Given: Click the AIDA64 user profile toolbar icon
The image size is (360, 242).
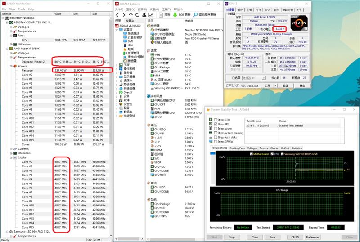Looking at the screenshot, I should tap(144, 15).
